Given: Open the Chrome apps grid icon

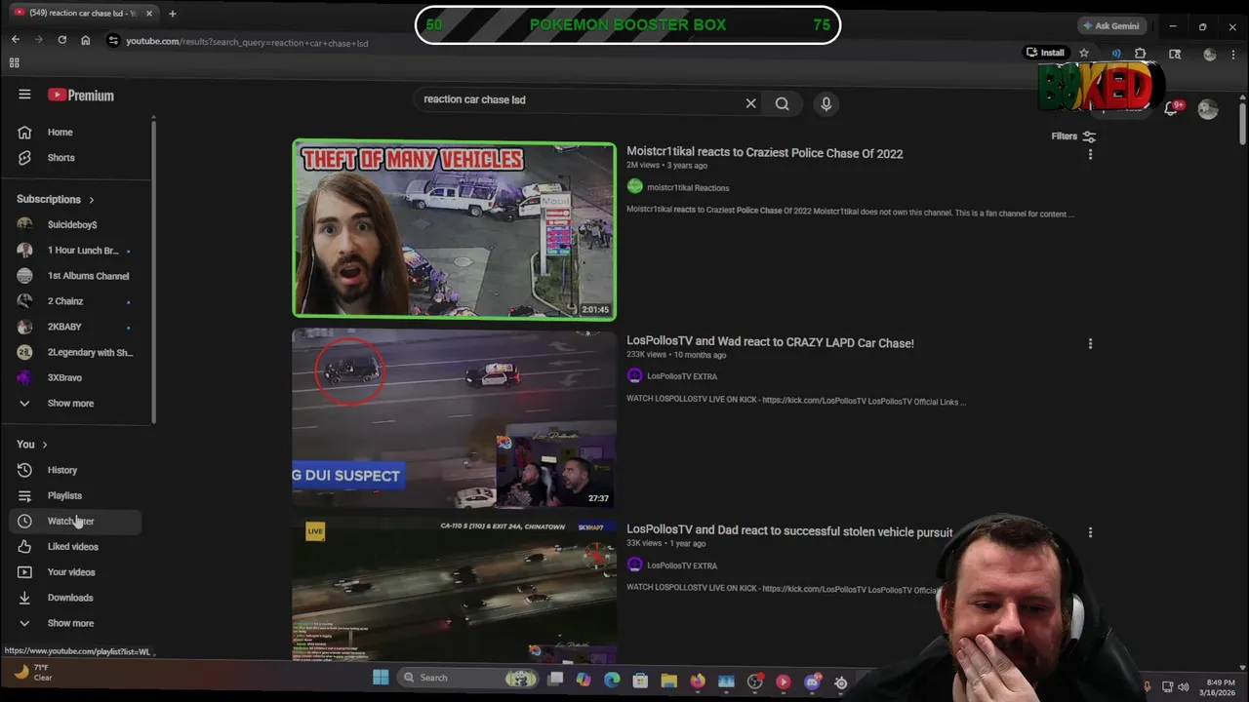Looking at the screenshot, I should coord(14,62).
